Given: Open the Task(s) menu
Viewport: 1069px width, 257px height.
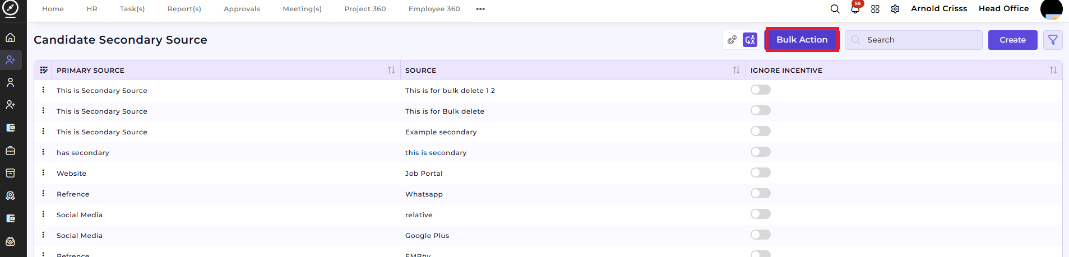Looking at the screenshot, I should pyautogui.click(x=132, y=9).
